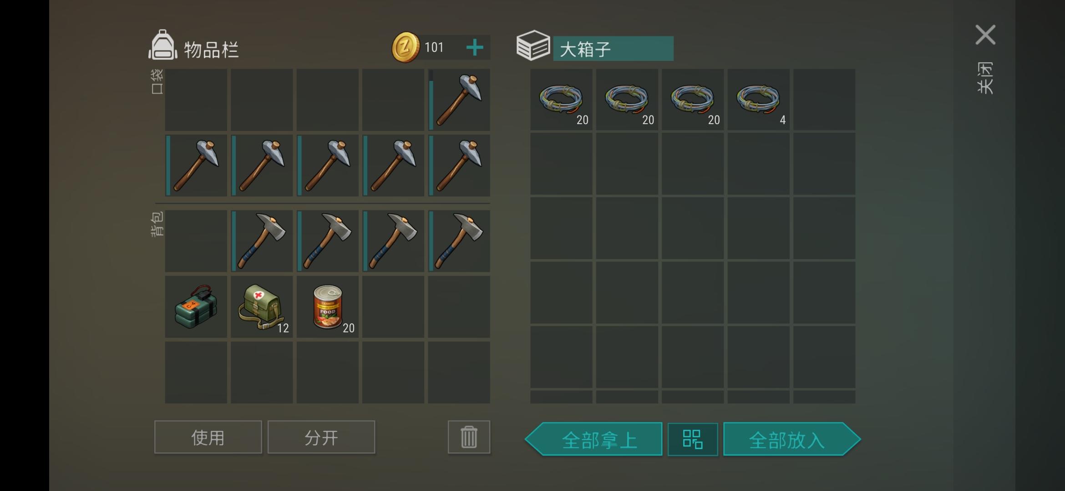This screenshot has height=491, width=1065.
Task: Tap the empty fifth slot in the chest
Action: [x=824, y=100]
